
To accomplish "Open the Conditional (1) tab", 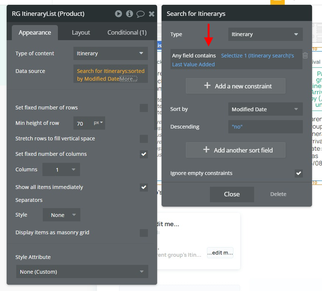I will pyautogui.click(x=127, y=33).
